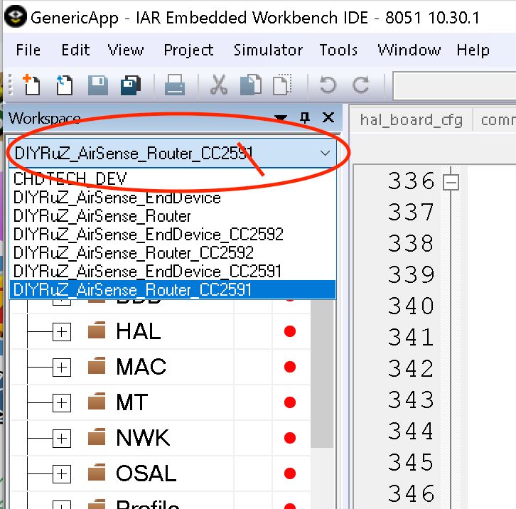Select CHDTECH_DEV configuration
516x509 pixels.
click(173, 178)
